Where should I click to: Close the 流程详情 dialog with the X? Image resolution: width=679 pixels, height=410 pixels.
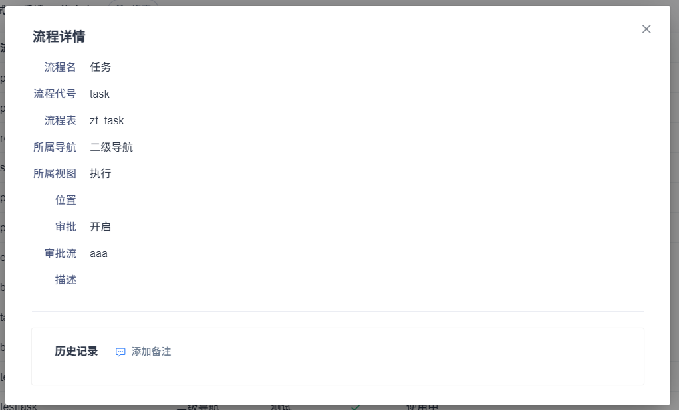[x=646, y=29]
